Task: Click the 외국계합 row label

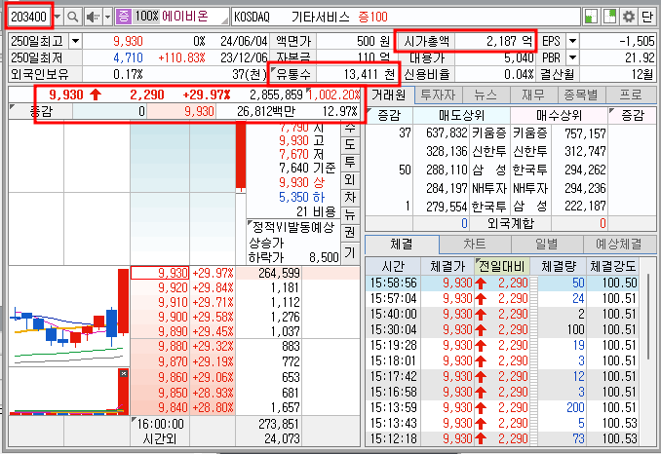Action: tap(510, 223)
